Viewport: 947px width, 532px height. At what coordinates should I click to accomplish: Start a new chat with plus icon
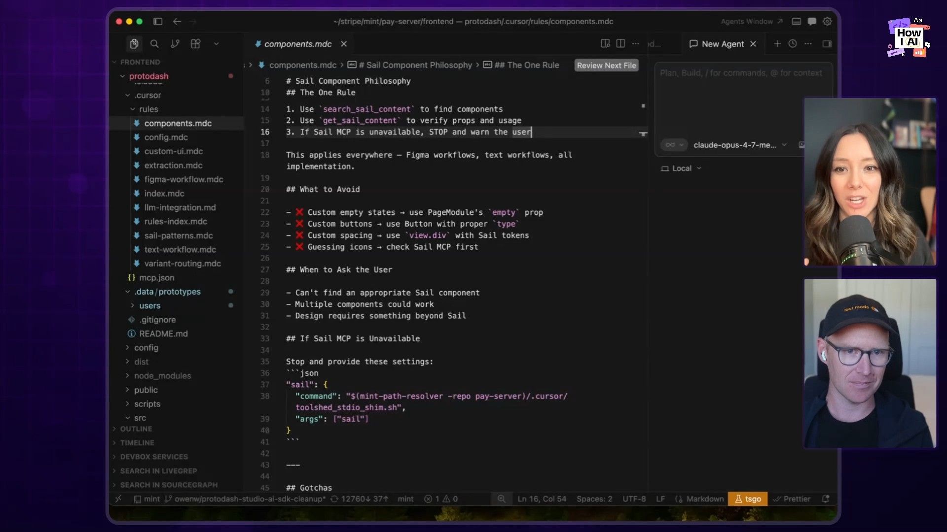coord(777,44)
